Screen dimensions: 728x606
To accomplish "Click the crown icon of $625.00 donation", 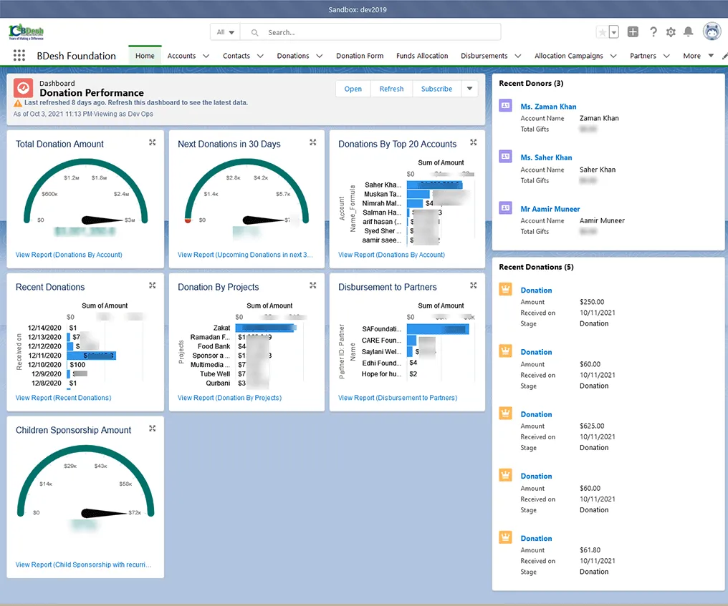I will (x=506, y=413).
